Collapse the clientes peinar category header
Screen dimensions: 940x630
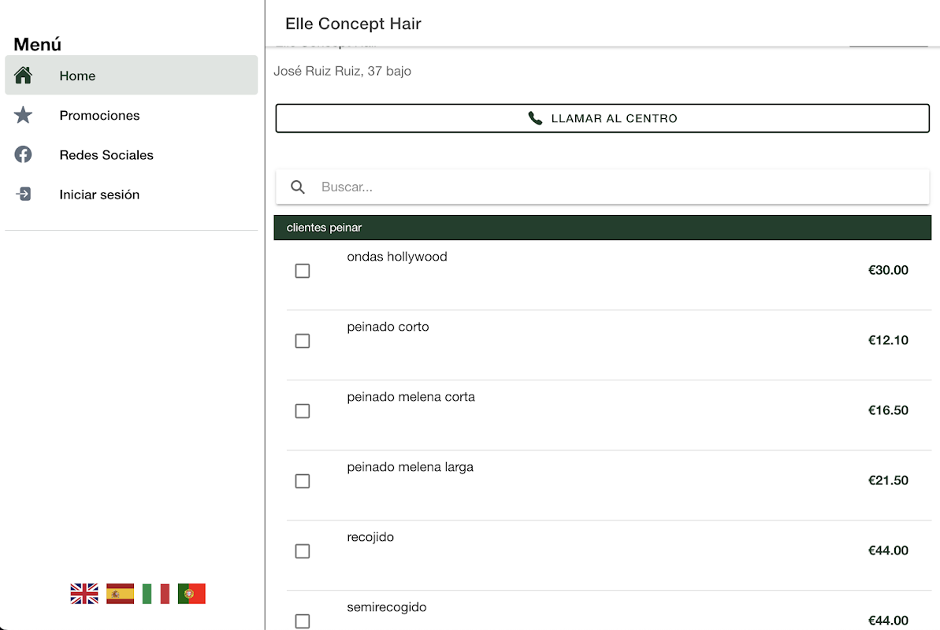[602, 228]
